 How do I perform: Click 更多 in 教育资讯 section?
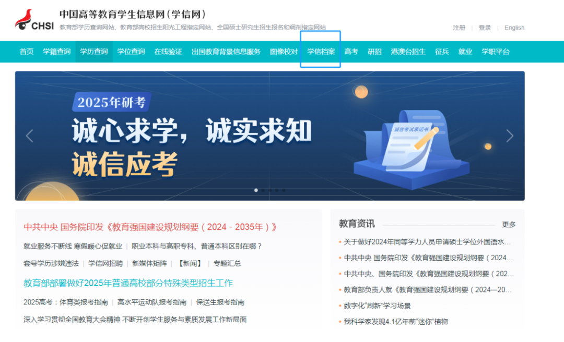(509, 225)
